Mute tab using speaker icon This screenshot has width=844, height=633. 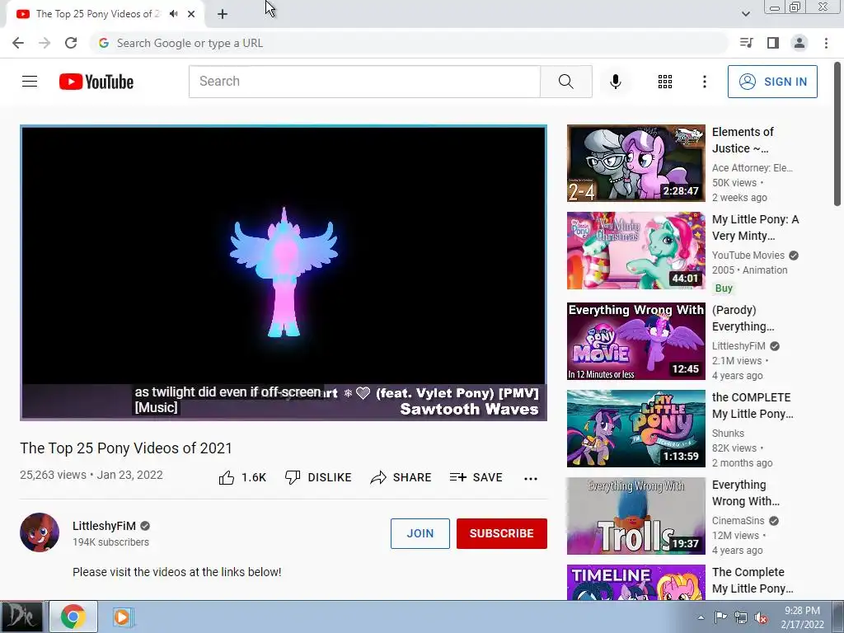[x=173, y=14]
